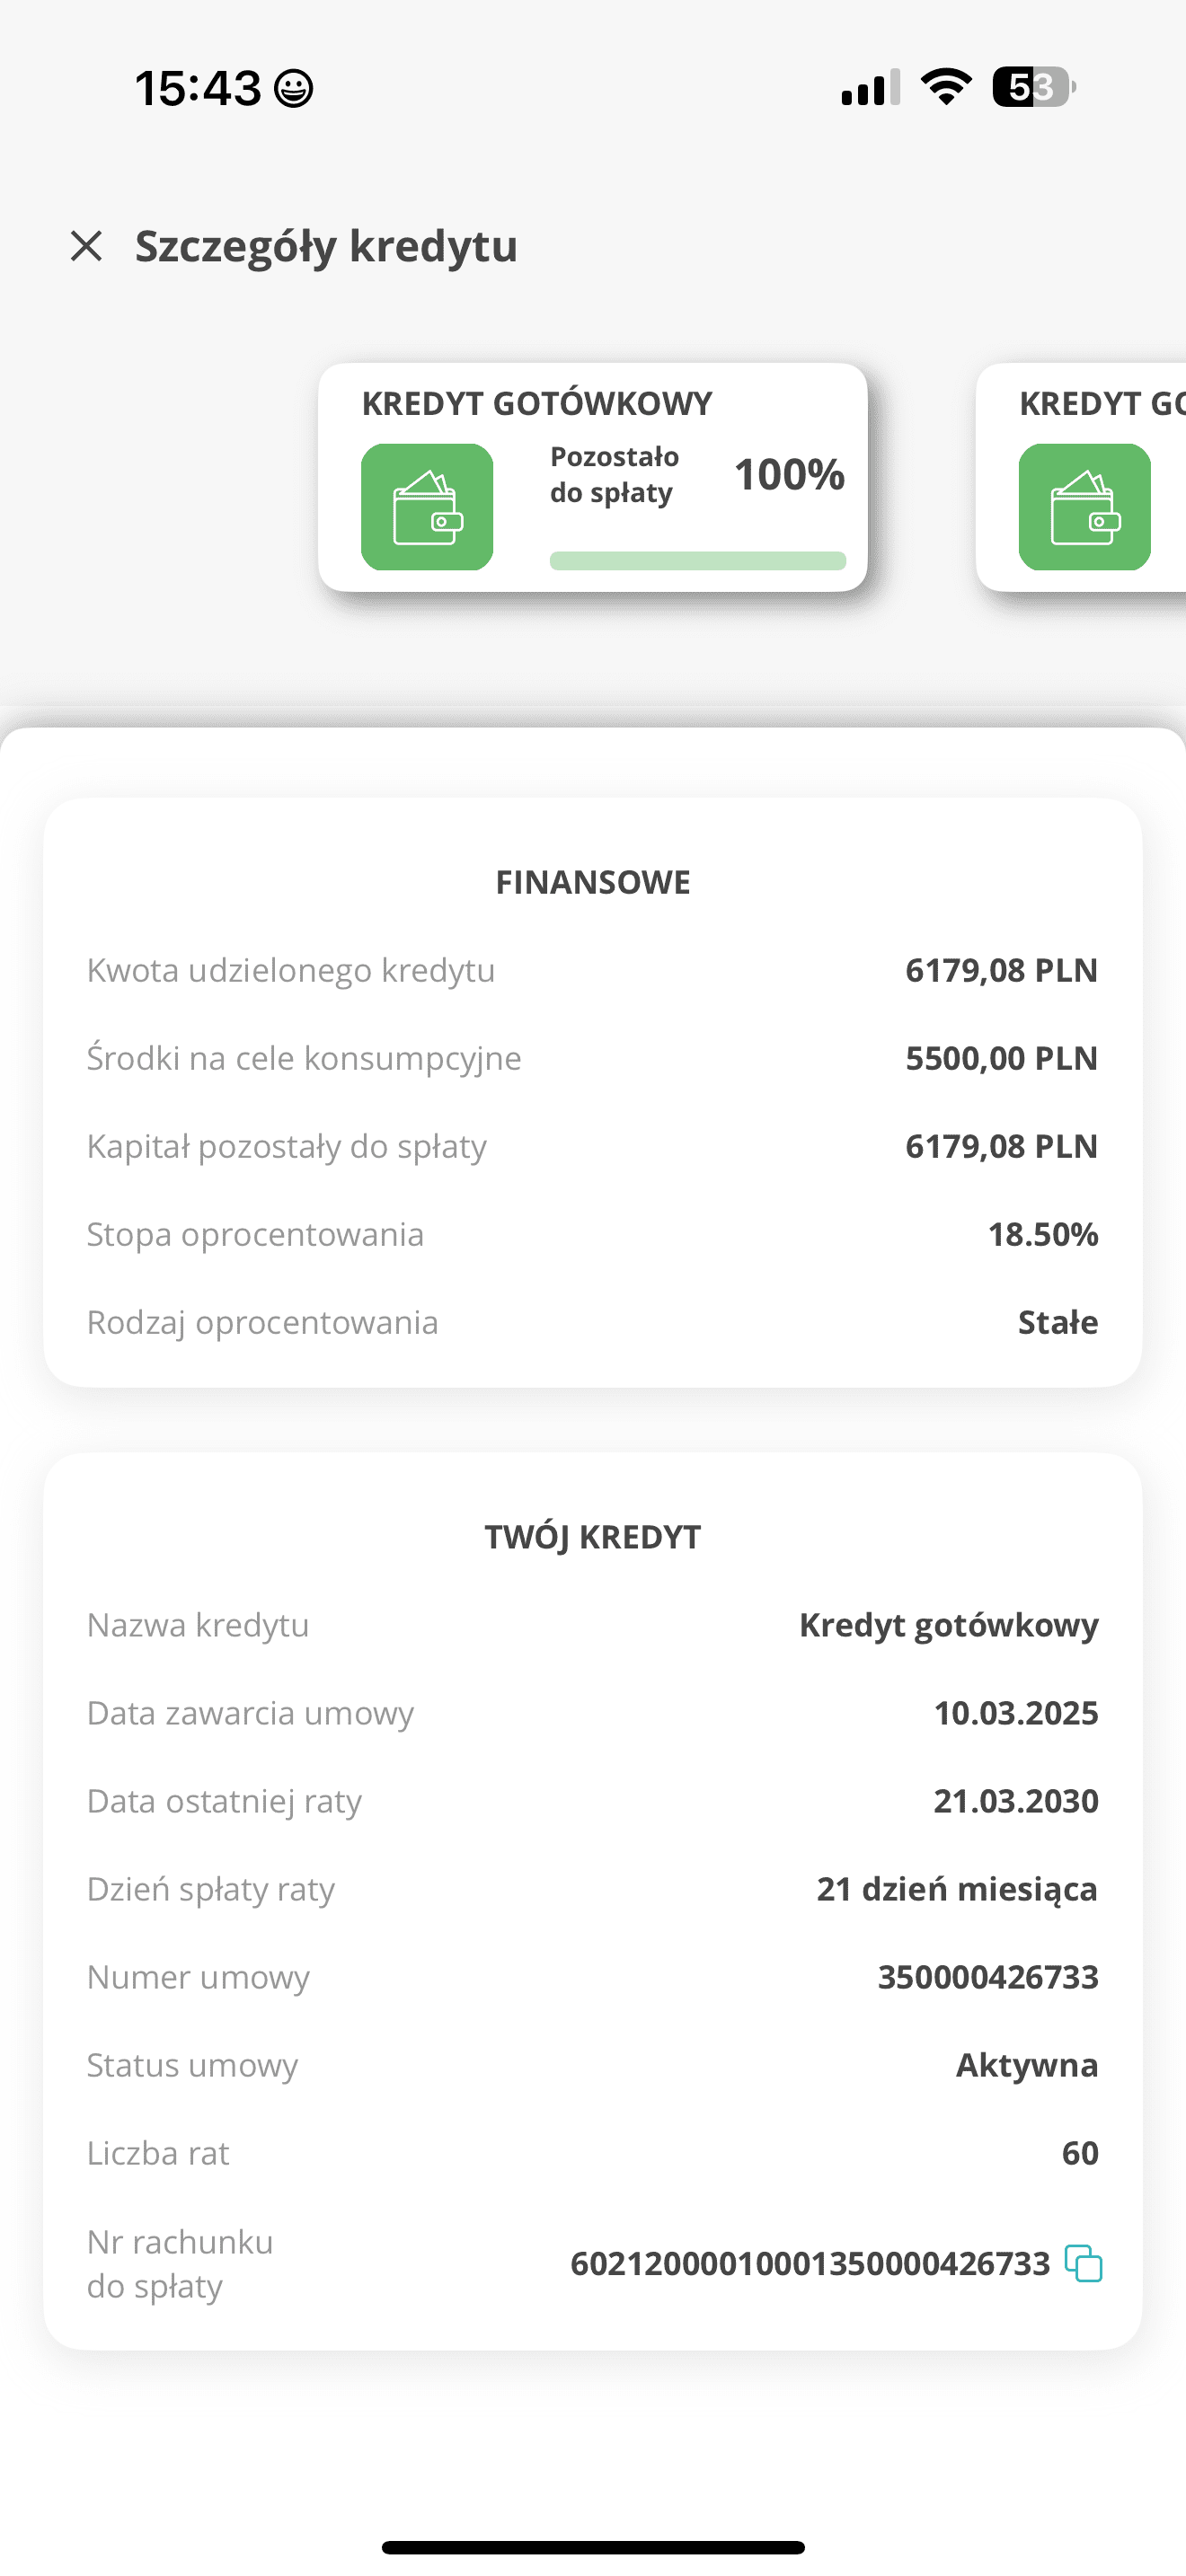Tap the green wallet icon on first card
The width and height of the screenshot is (1186, 2576).
tap(427, 507)
